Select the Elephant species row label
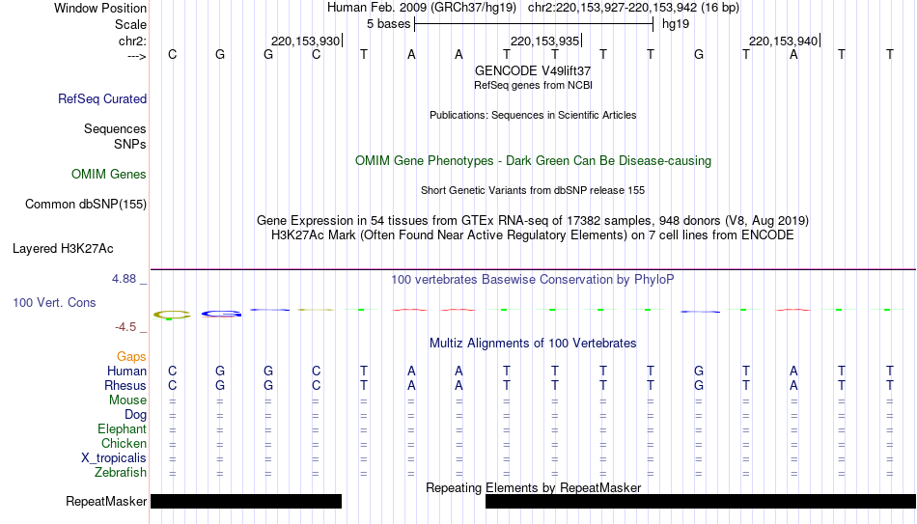 122,428
